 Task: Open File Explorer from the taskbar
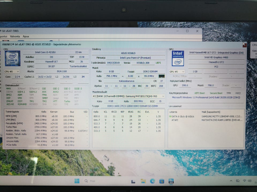coord(143,181)
